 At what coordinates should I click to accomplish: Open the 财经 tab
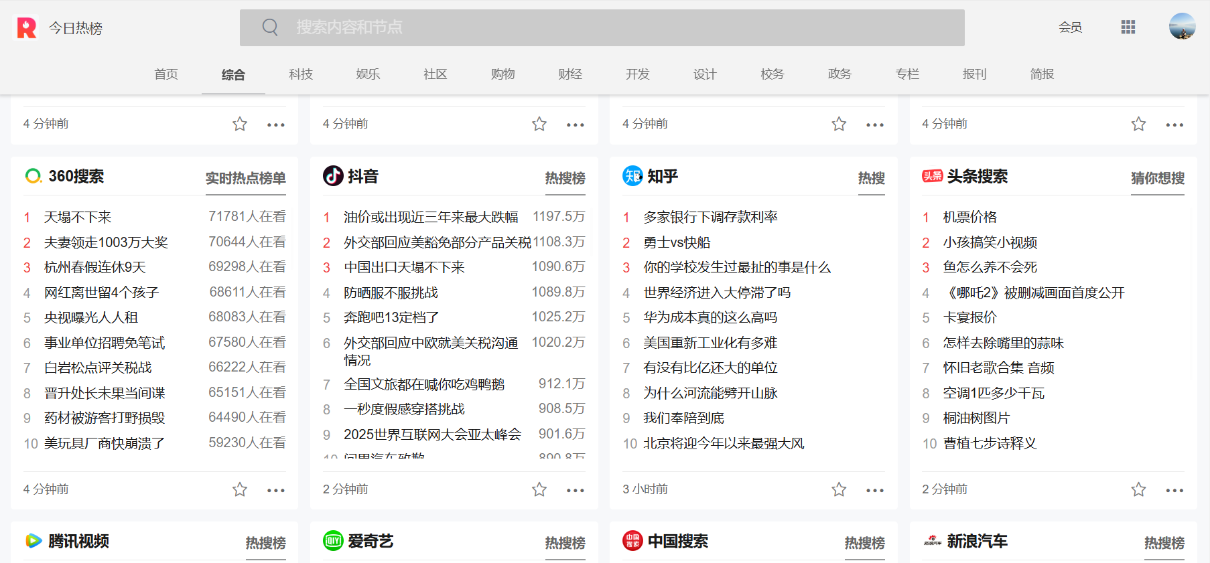pyautogui.click(x=570, y=74)
